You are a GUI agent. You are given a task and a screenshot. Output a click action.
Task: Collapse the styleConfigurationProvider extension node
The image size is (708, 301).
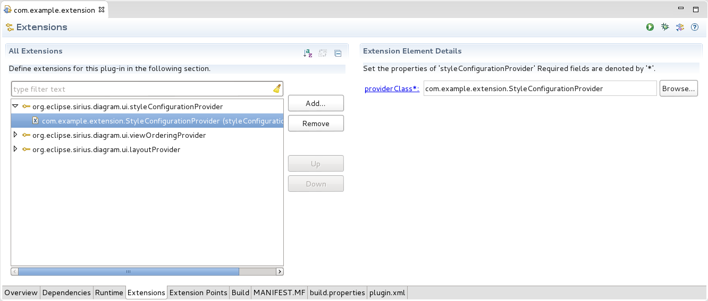pyautogui.click(x=15, y=106)
